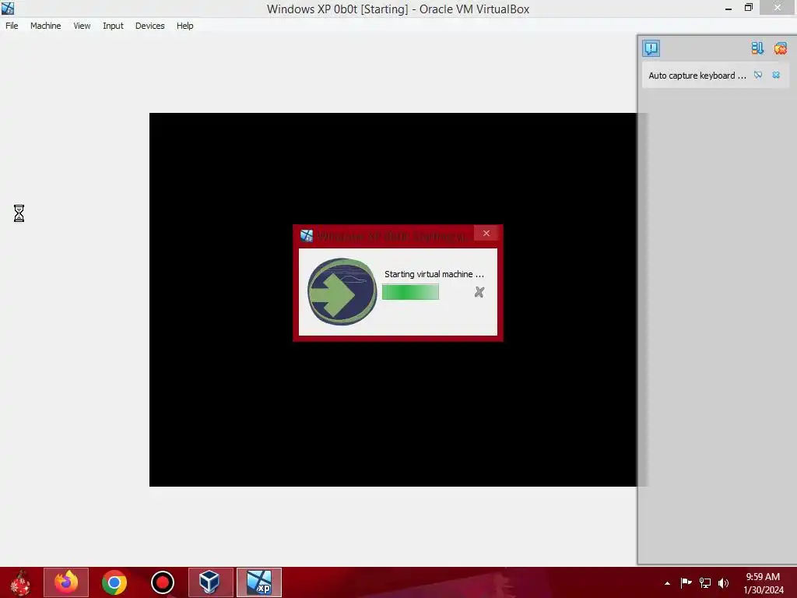The width and height of the screenshot is (797, 598).
Task: Click the green arrow startup image
Action: coord(342,292)
